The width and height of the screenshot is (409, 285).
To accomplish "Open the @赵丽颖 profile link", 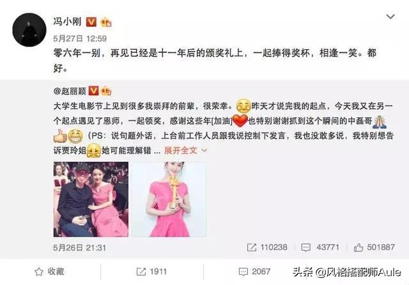I will (x=70, y=91).
